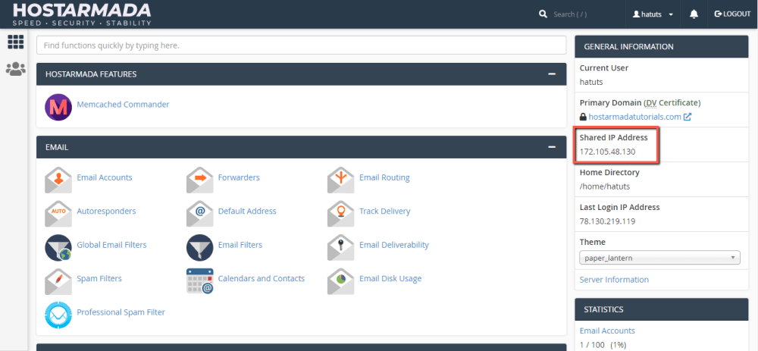Open the Track Delivery link
This screenshot has height=351, width=758.
click(385, 212)
